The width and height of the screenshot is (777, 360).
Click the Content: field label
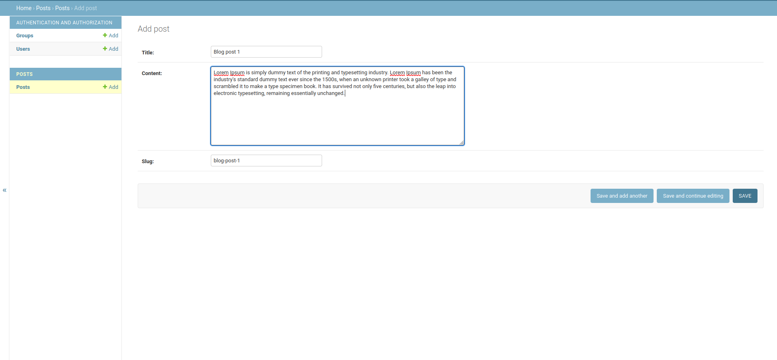152,73
